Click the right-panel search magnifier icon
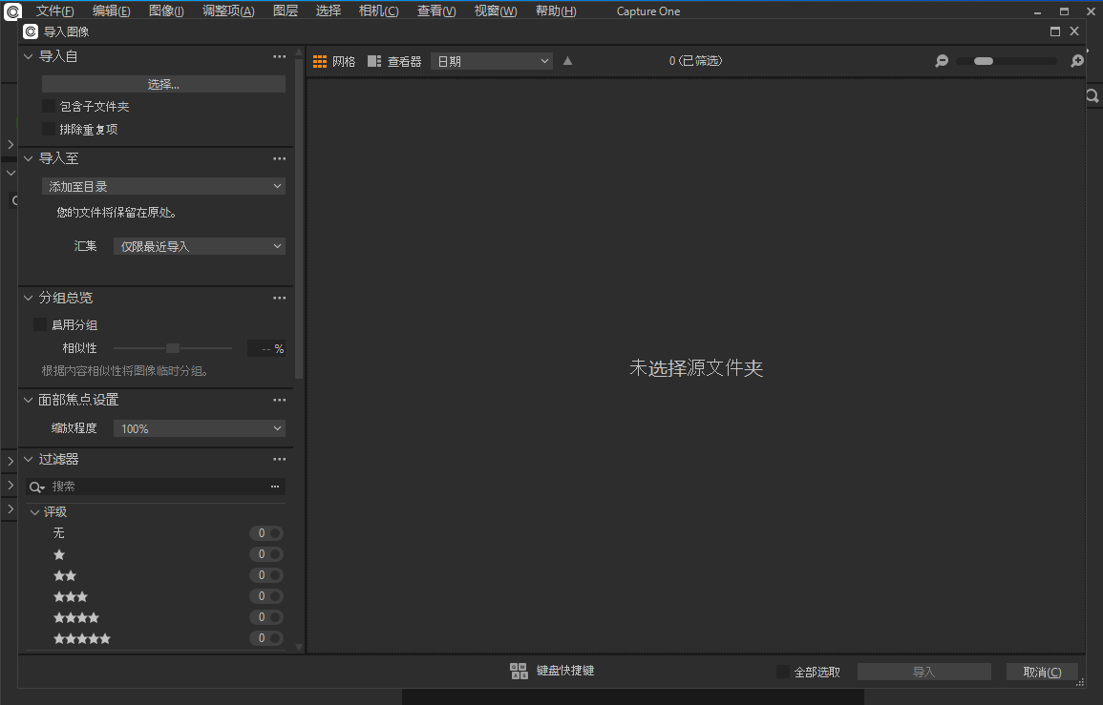 (1092, 95)
